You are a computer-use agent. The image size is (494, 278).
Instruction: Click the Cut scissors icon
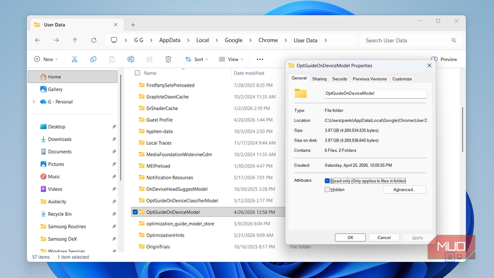(x=74, y=59)
